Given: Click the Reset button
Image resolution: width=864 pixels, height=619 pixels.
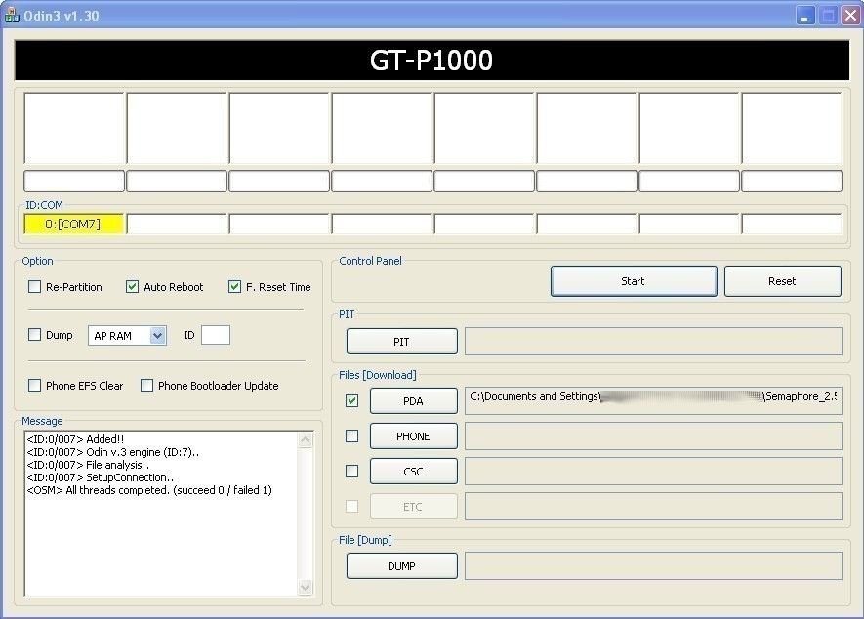Looking at the screenshot, I should pos(782,281).
